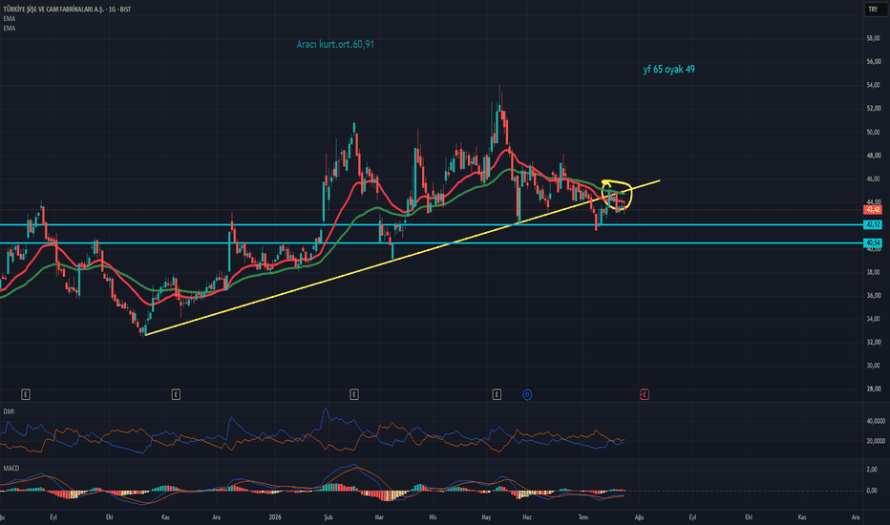
Task: Click the red upcoming earnings E marker
Action: click(x=645, y=394)
